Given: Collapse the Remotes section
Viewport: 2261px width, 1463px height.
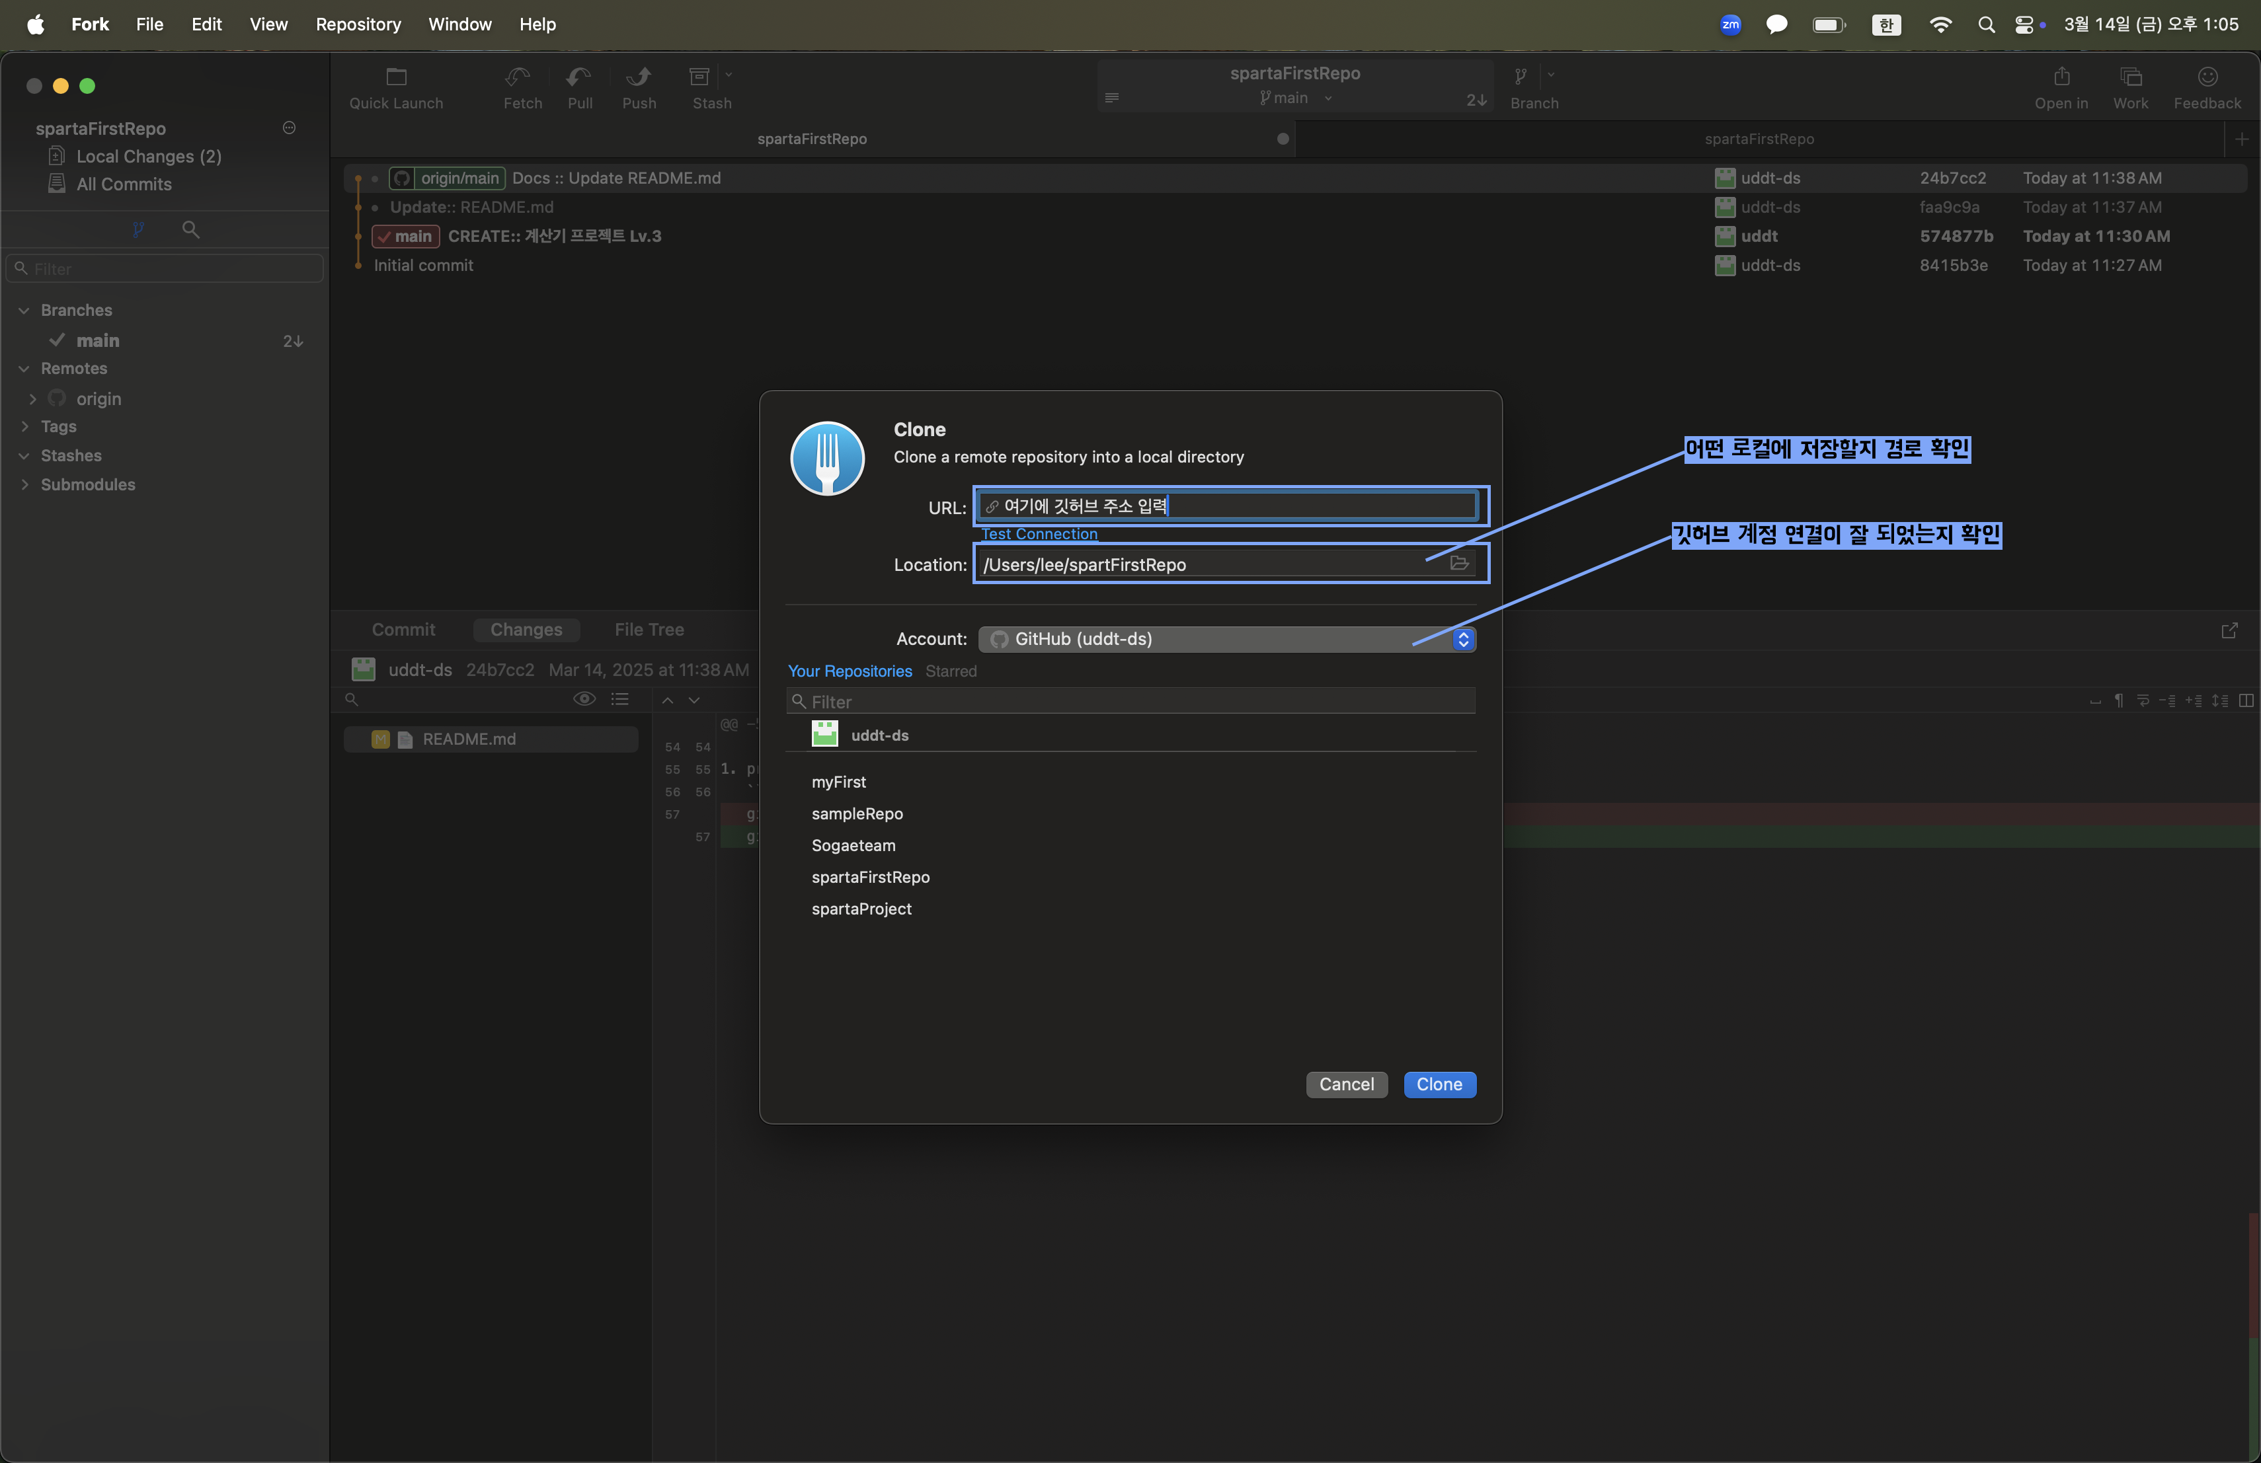Looking at the screenshot, I should [x=24, y=368].
